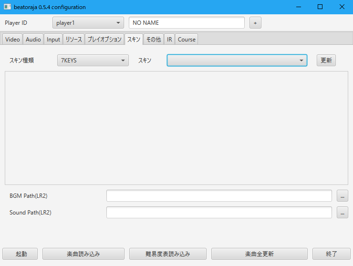Viewport: 353px width, 266px height.
Task: Click the beatoraja app icon in title bar
Action: click(x=8, y=7)
